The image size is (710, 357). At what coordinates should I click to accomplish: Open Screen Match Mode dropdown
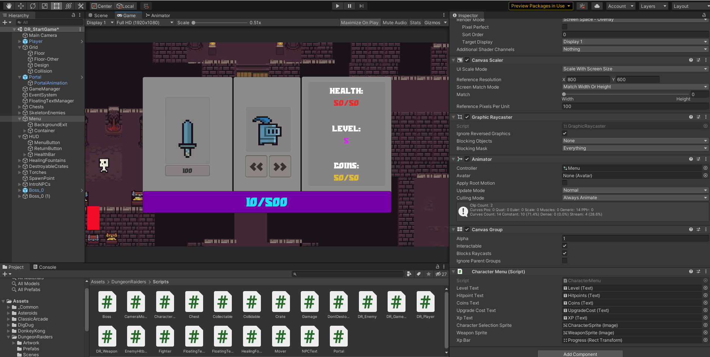[x=635, y=87]
